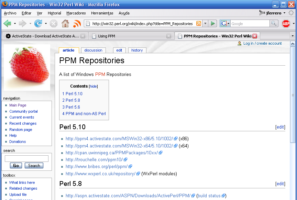The image size is (297, 200).
Task: Click the vertical scrollbar thumb
Action: [x=293, y=95]
